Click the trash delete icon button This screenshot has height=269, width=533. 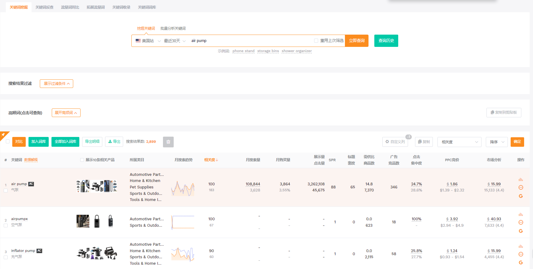pyautogui.click(x=168, y=142)
